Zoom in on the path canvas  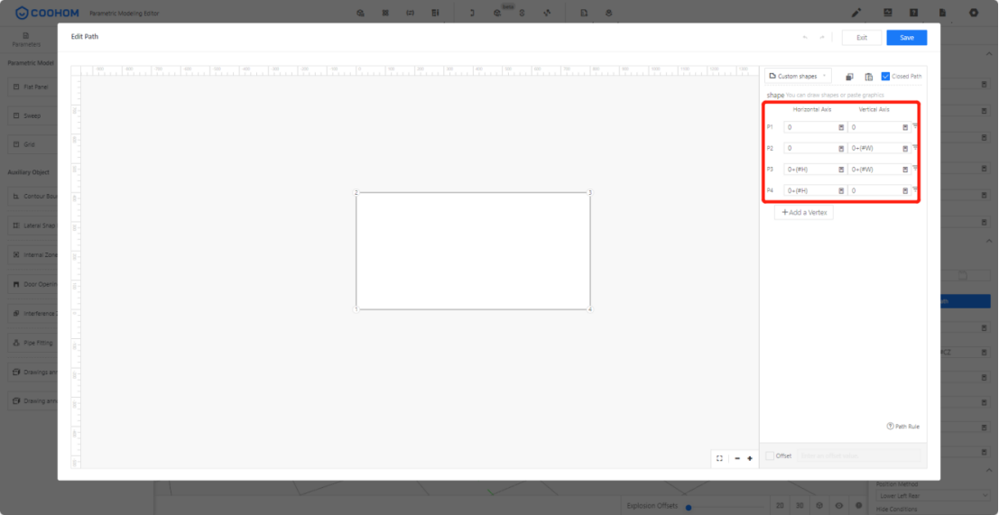pos(750,458)
